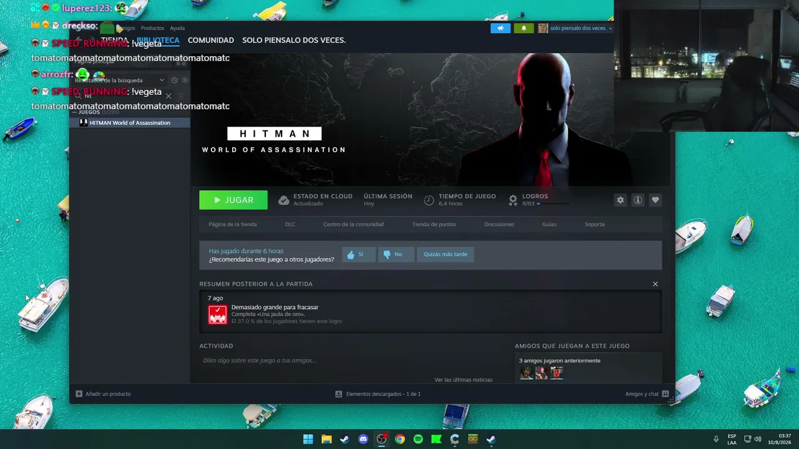Open the game info icon

[x=638, y=200]
